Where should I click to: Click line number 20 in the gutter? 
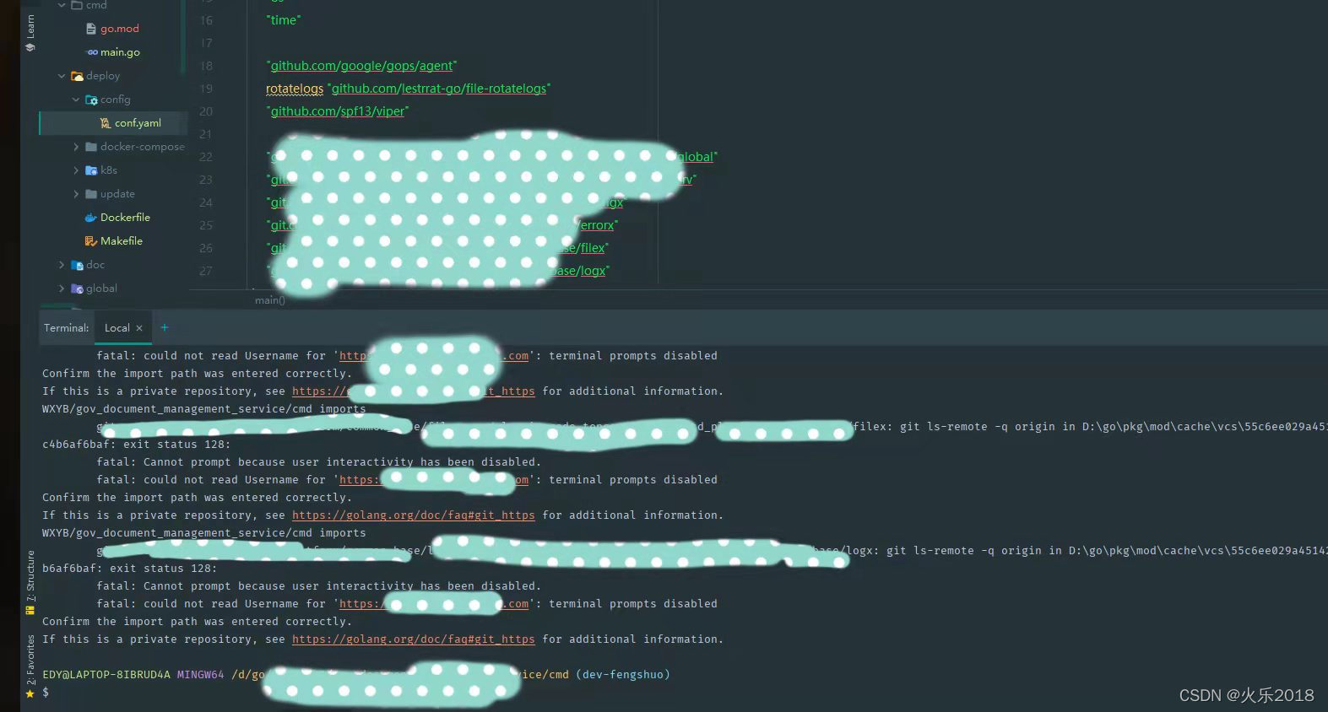(206, 111)
